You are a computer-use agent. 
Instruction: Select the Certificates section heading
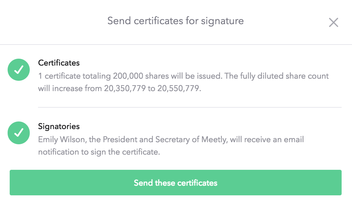(59, 63)
